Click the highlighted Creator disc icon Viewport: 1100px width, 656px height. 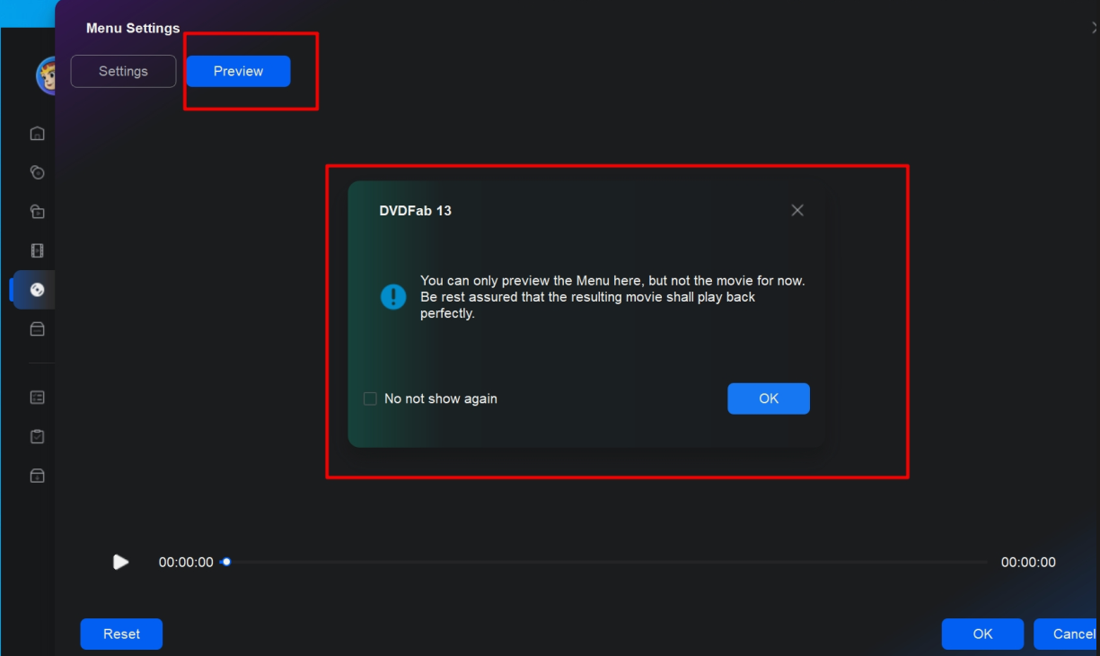coord(37,290)
